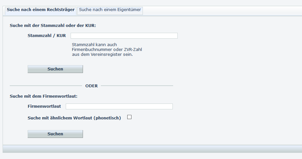Click into the Firmenwortlaut text field
The image size is (302, 159).
[119, 106]
